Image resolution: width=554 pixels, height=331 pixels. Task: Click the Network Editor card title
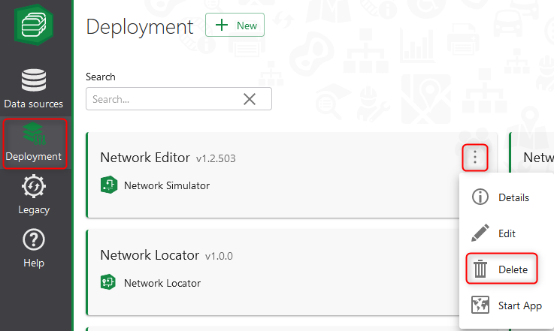point(145,158)
